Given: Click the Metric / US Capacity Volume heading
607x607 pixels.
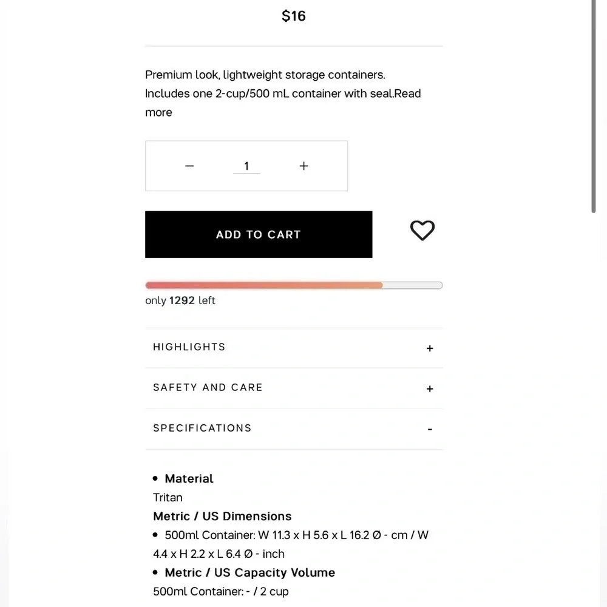Looking at the screenshot, I should click(249, 572).
